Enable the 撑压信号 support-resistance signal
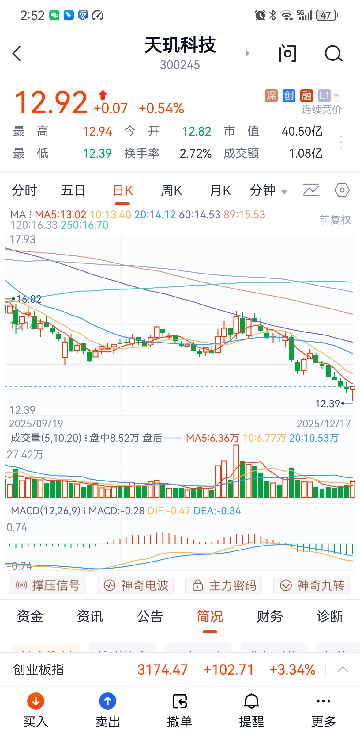This screenshot has height=736, width=360. click(x=47, y=585)
